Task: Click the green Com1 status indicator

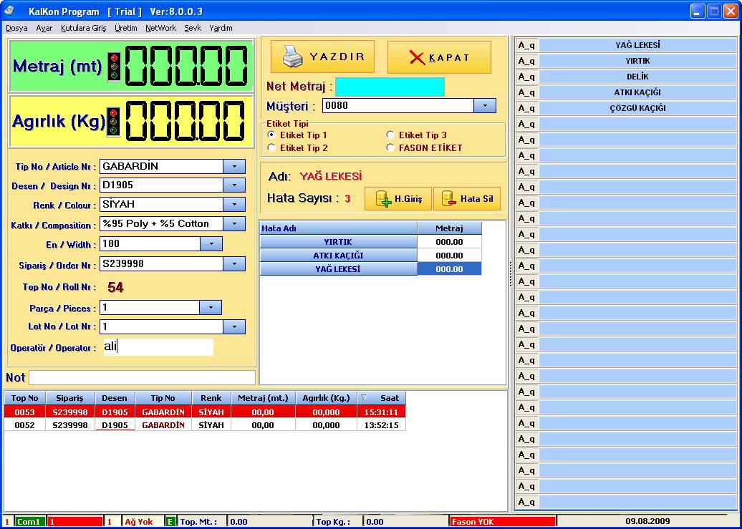Action: (29, 521)
